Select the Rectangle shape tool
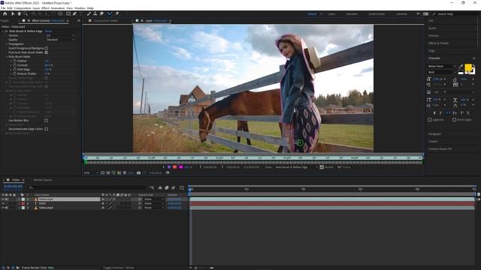Screen dimensions: 481x270 (x=68, y=13)
